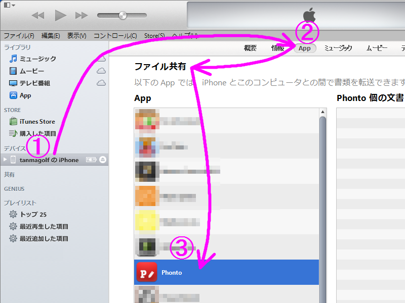
Task: Open the 最近再生した項目 playlist
Action: pyautogui.click(x=44, y=226)
